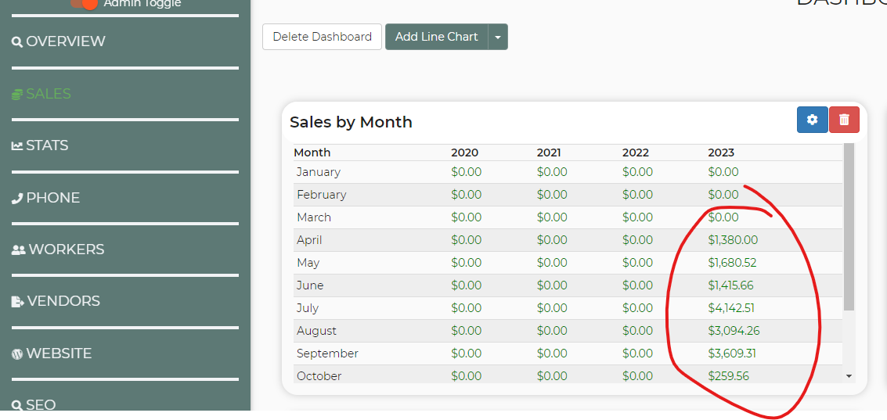Click the Add Line Chart button
This screenshot has width=887, height=420.
pyautogui.click(x=436, y=37)
